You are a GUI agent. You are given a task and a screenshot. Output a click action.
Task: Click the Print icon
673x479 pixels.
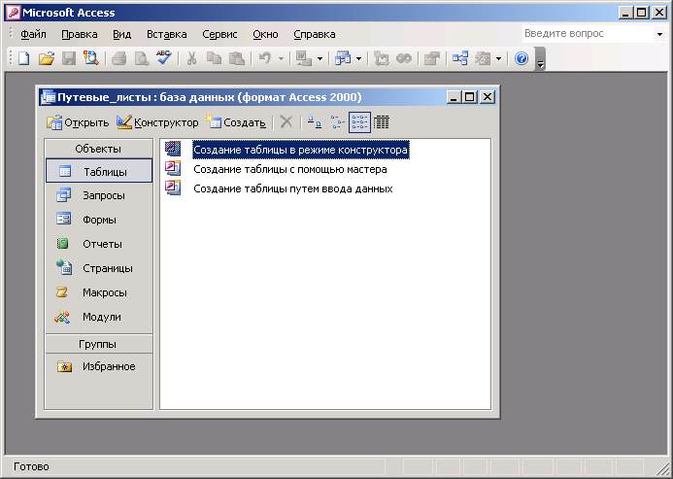pos(118,58)
